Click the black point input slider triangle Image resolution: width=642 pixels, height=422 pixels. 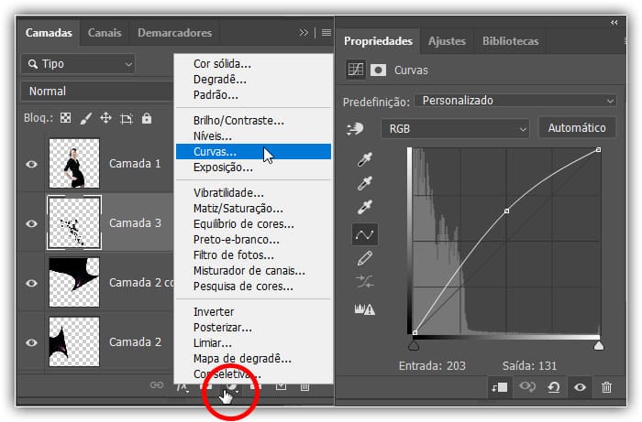pyautogui.click(x=414, y=346)
